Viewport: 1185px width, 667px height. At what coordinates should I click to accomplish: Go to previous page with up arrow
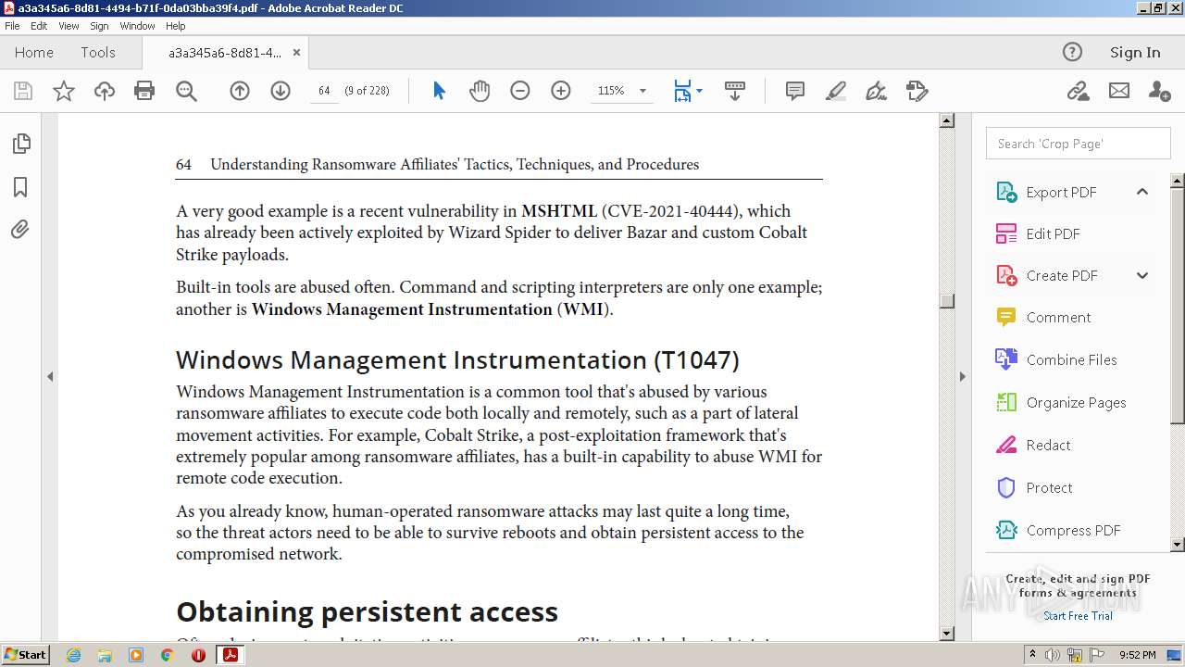point(240,91)
